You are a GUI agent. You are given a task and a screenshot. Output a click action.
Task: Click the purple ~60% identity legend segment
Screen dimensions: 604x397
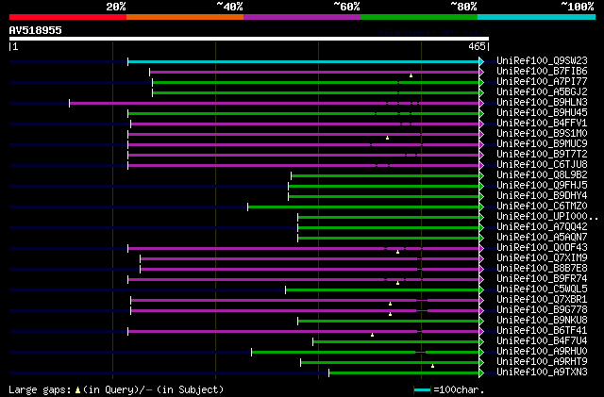302,17
